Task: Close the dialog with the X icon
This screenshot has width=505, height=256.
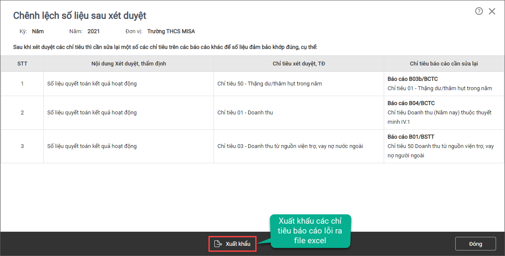Action: 492,11
